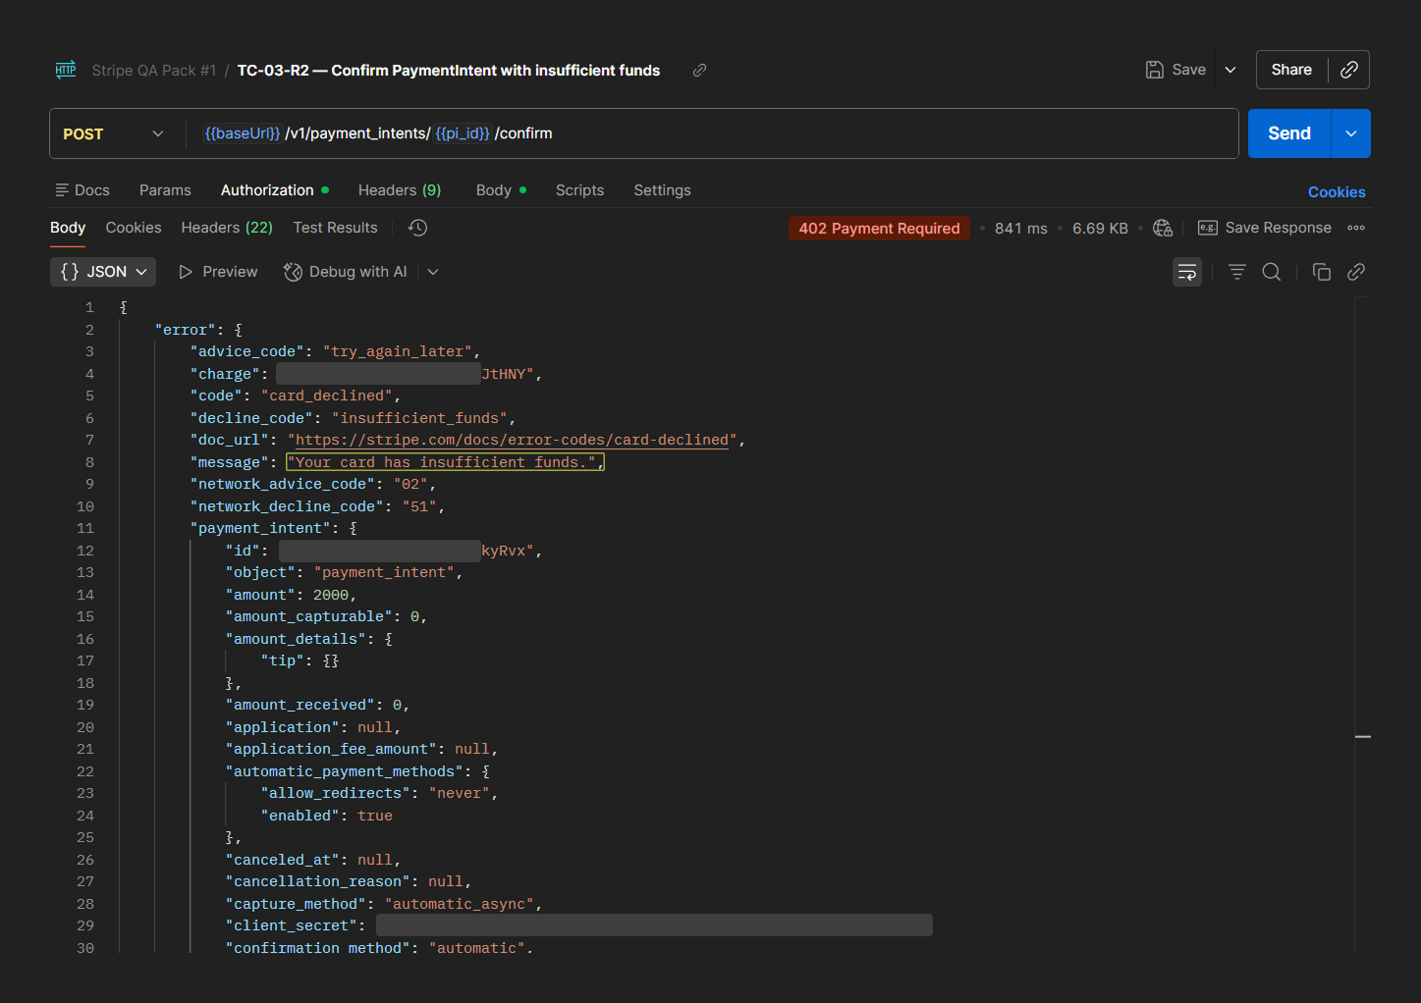Click Save Response button
1421x1003 pixels.
1265,228
